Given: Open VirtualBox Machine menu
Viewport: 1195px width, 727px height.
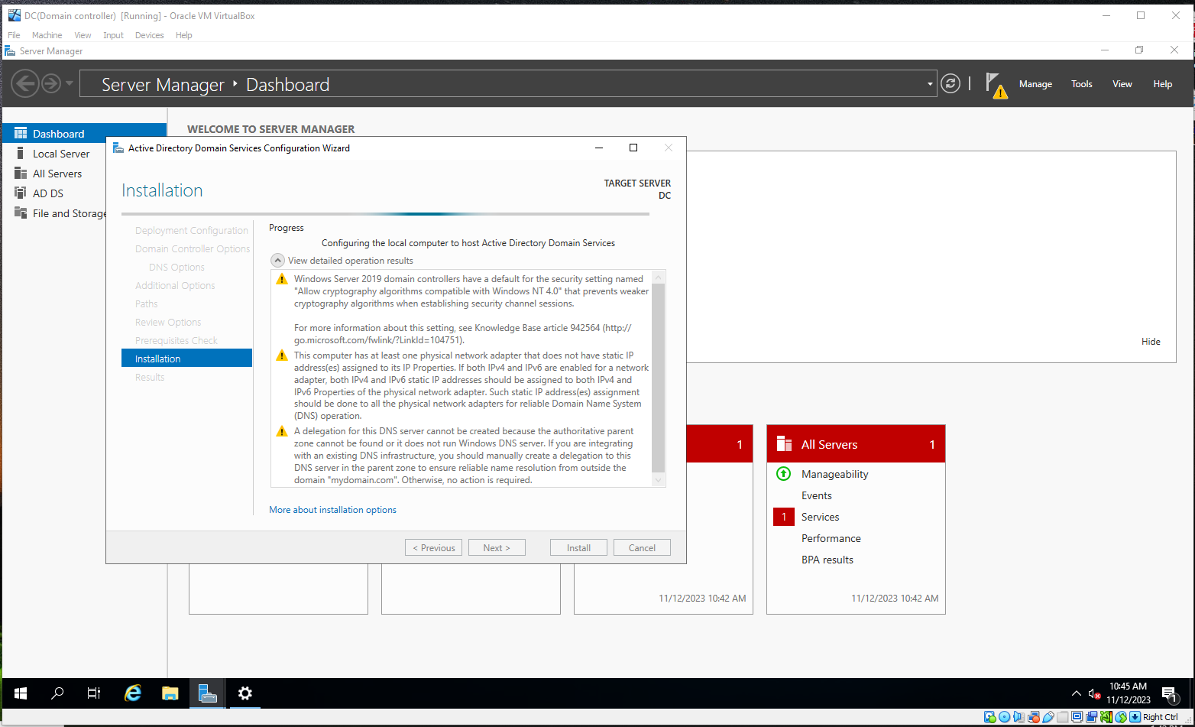Looking at the screenshot, I should [47, 35].
